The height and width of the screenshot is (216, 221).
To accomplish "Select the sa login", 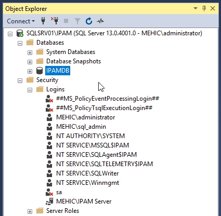I will point(59,192).
